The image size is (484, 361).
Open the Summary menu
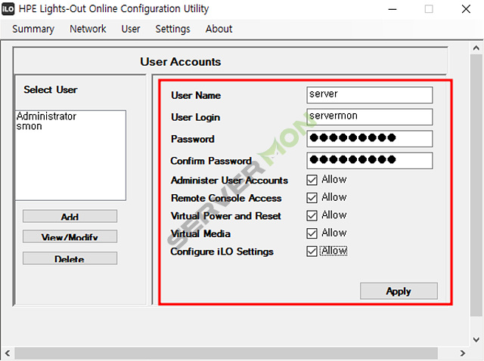[33, 29]
